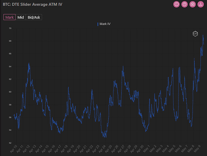Toggle the Mark IV legend series
The image size is (207, 156).
click(104, 24)
